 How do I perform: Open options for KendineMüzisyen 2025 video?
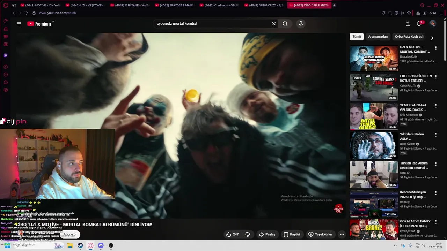pos(435,192)
